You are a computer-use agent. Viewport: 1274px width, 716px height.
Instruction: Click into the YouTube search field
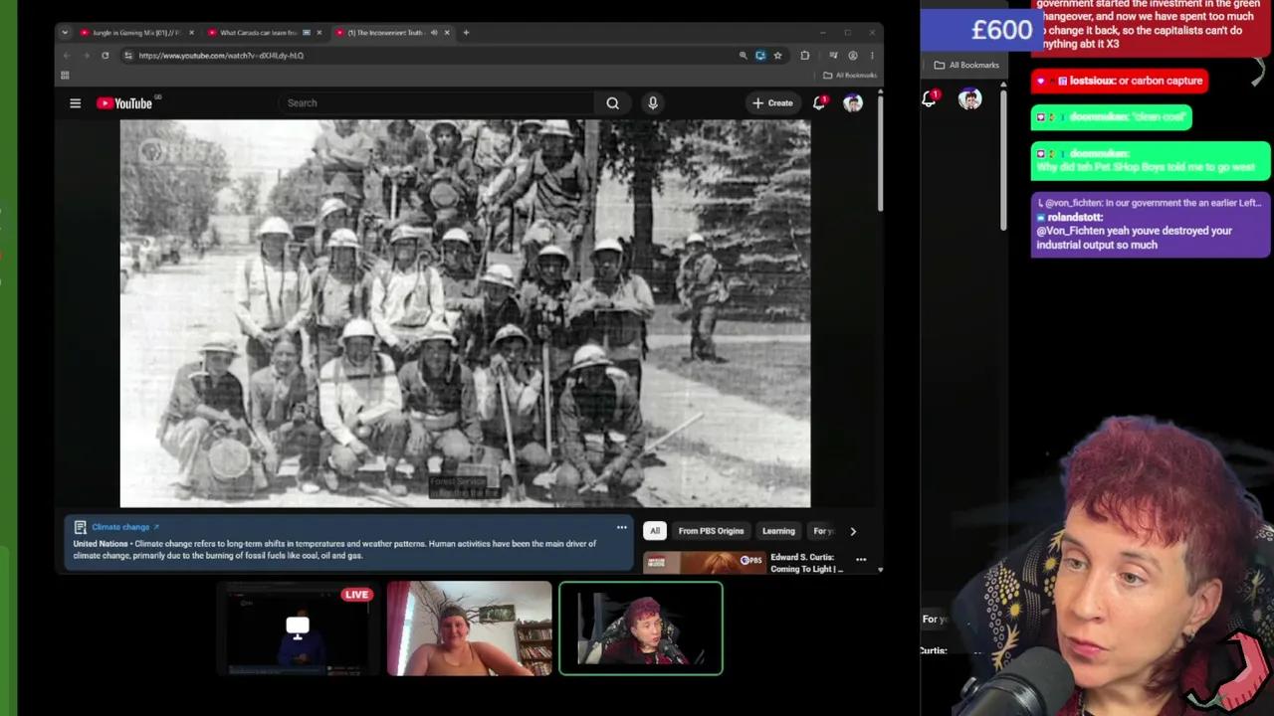[x=438, y=103]
